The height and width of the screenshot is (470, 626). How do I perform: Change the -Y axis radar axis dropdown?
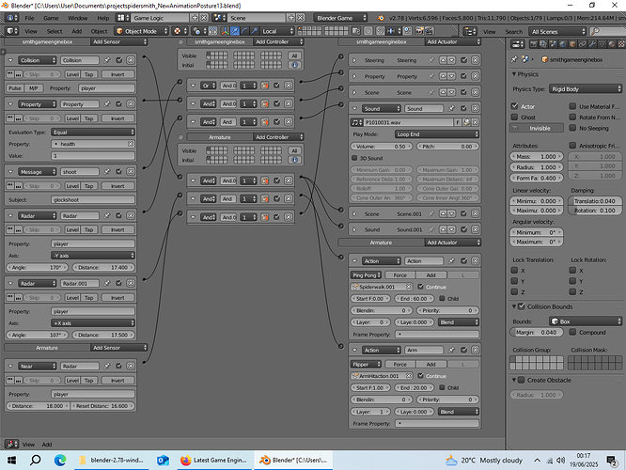(x=93, y=256)
